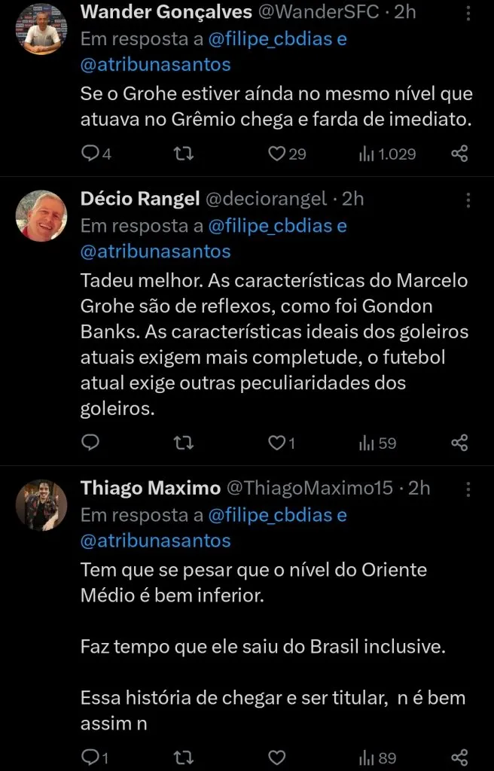This screenshot has width=494, height=771.
Task: Share Thiago Maximo's tweet
Action: click(459, 757)
